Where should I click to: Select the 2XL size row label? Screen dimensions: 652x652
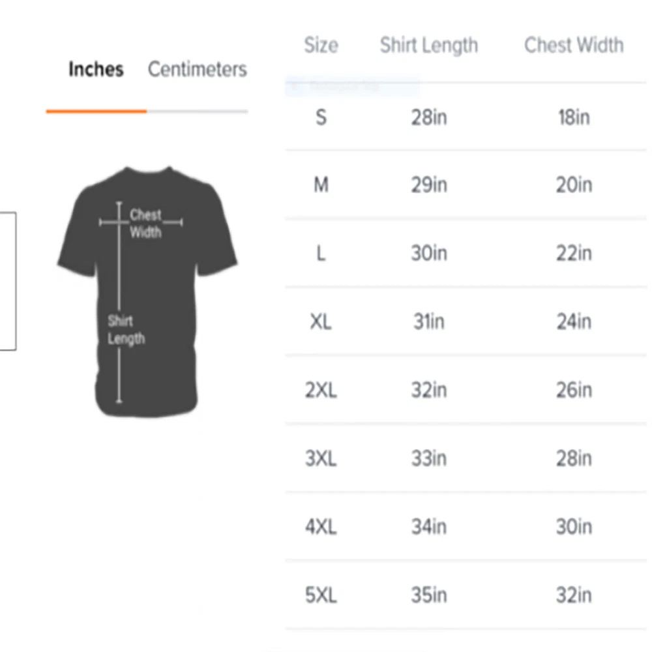pyautogui.click(x=321, y=390)
